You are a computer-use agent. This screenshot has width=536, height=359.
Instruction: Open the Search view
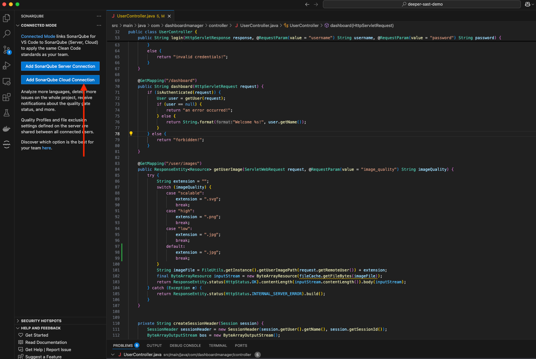pyautogui.click(x=7, y=34)
